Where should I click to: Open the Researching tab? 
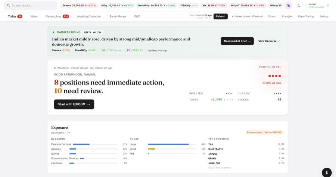coord(57,16)
